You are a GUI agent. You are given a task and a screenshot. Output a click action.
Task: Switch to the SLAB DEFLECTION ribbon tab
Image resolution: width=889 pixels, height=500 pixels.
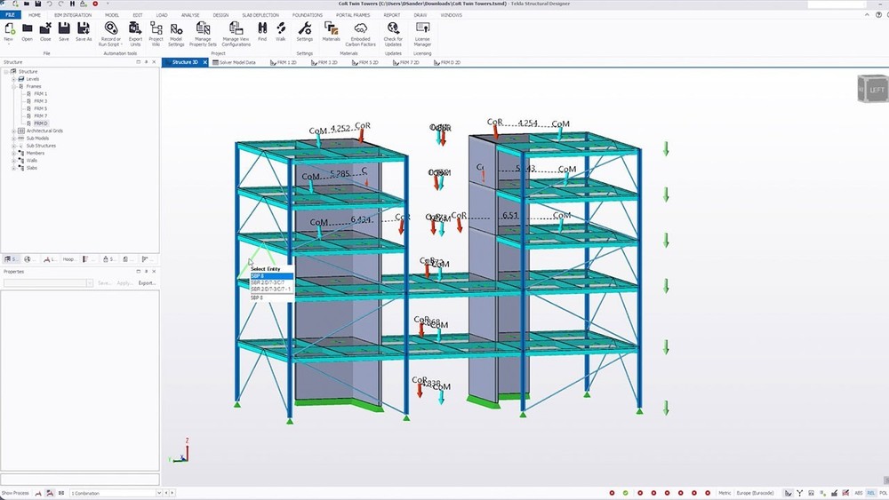pos(260,15)
